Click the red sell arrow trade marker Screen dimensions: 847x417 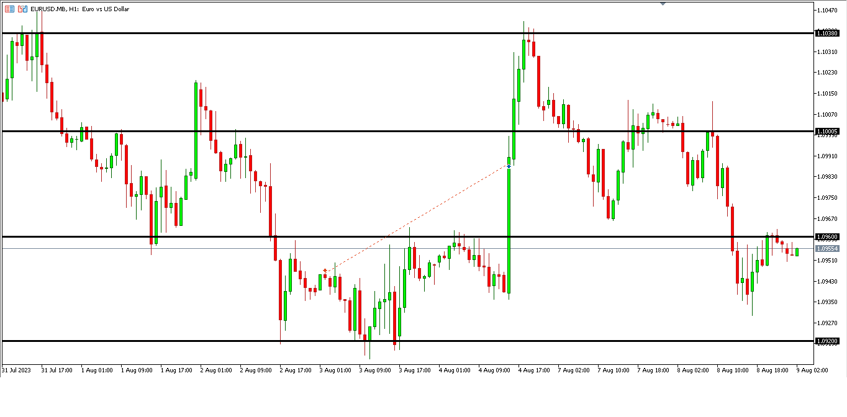coord(325,271)
